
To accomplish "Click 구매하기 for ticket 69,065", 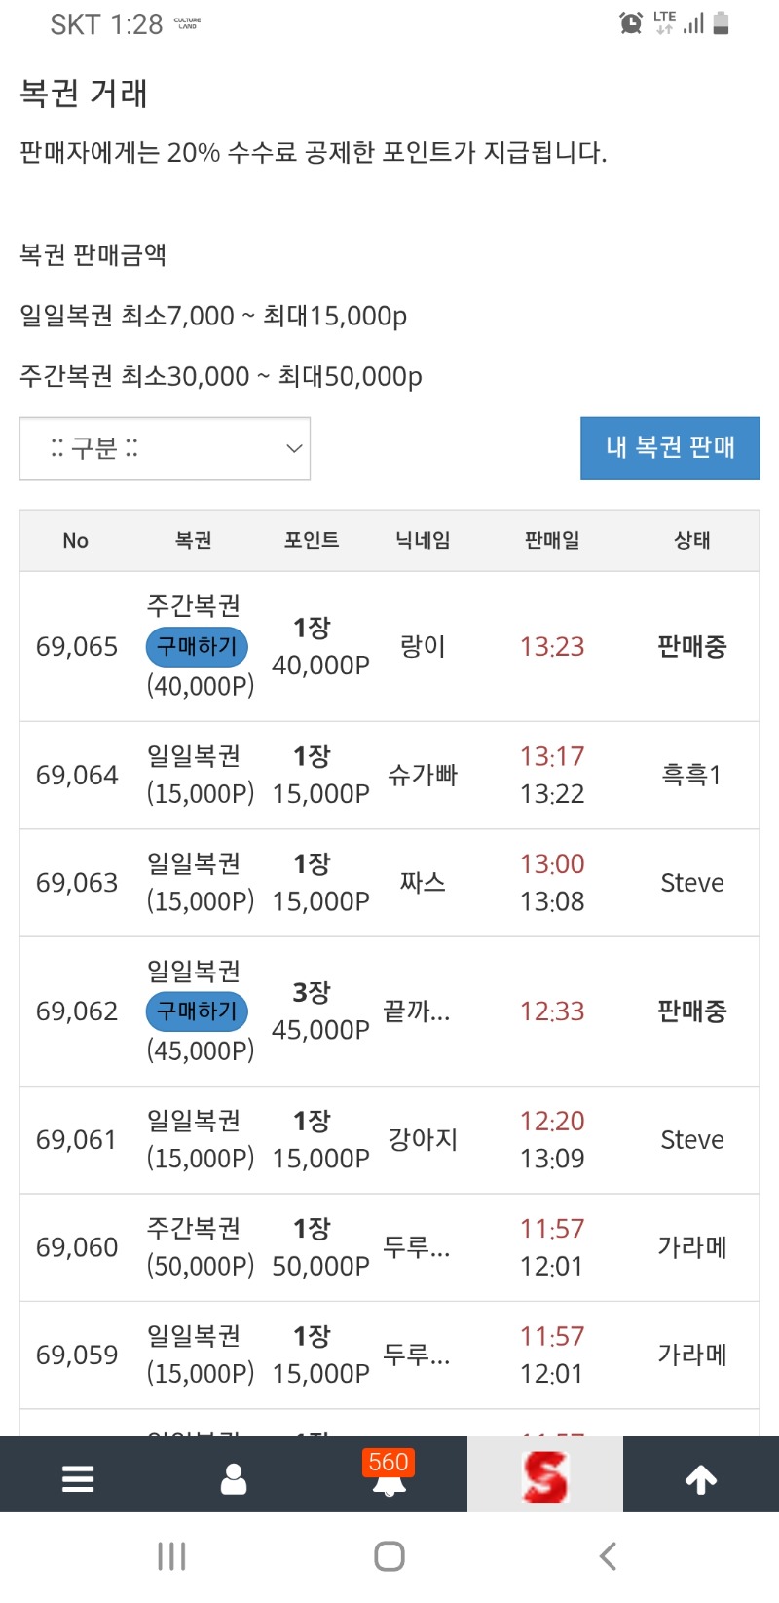I will pos(197,646).
